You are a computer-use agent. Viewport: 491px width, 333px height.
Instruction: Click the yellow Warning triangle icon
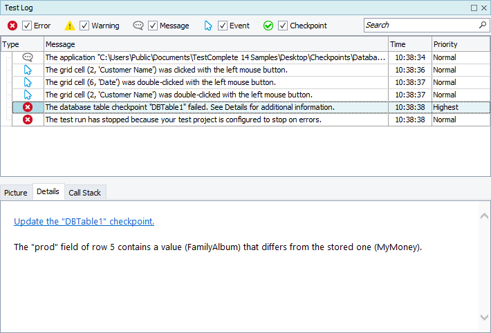70,26
